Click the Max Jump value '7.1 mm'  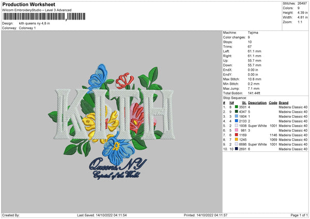tap(254, 88)
